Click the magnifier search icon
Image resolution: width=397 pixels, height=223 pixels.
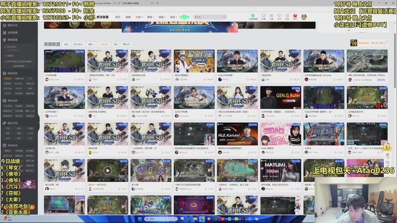(x=224, y=17)
